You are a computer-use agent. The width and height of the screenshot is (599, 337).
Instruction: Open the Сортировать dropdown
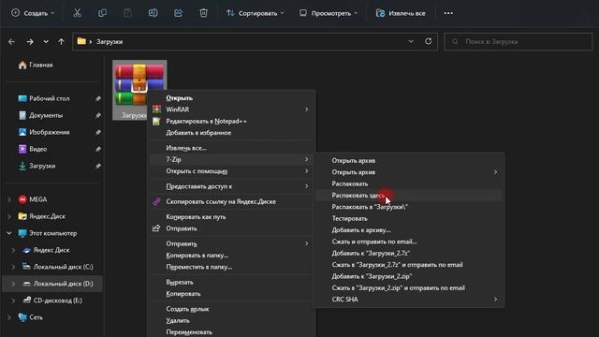(256, 13)
